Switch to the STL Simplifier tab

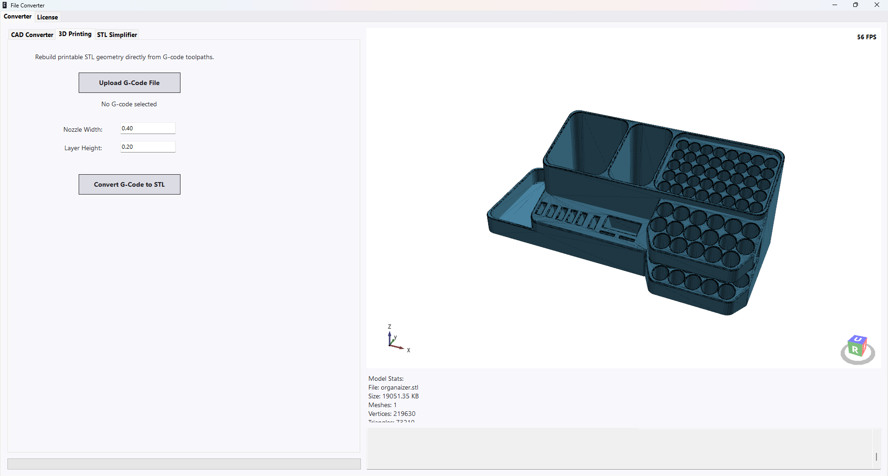117,35
